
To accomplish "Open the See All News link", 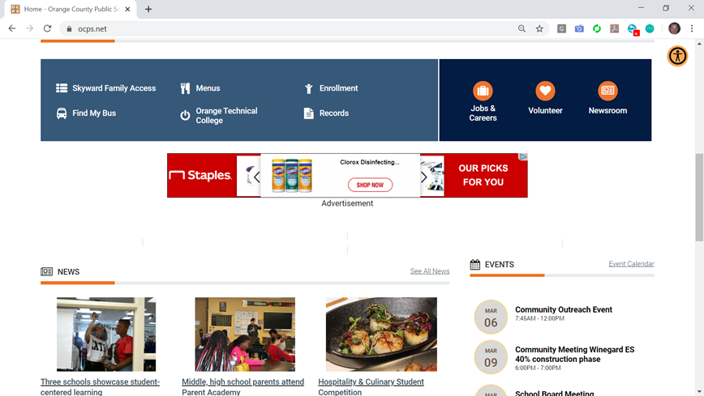I will (430, 270).
